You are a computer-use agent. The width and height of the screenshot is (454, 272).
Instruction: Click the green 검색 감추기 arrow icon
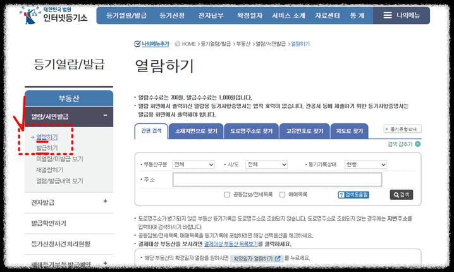pos(417,144)
